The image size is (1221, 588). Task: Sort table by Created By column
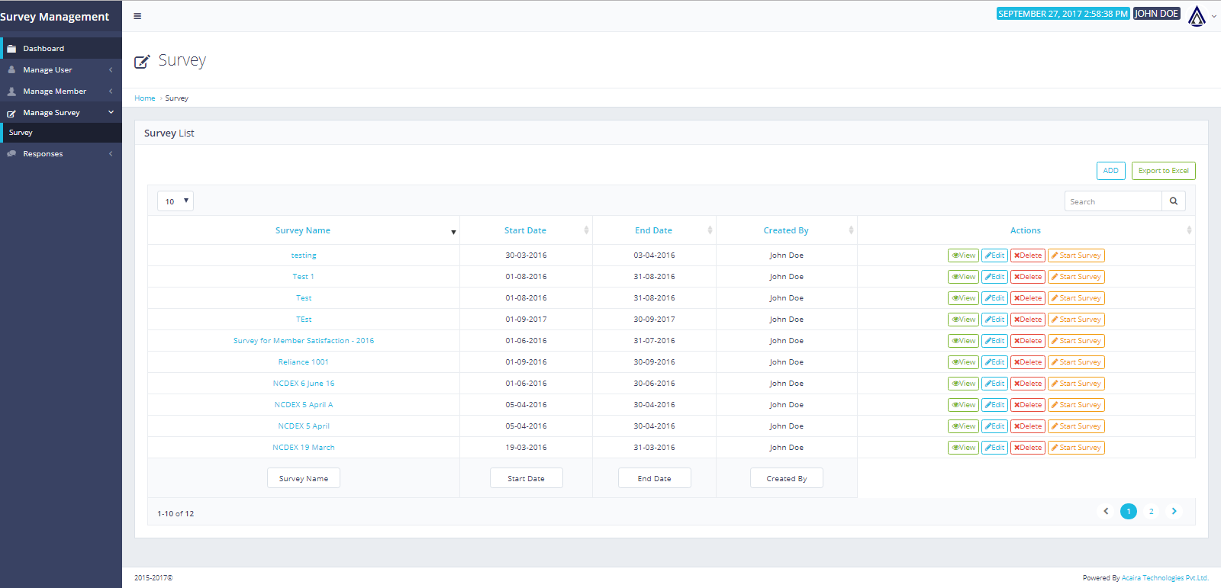click(786, 230)
